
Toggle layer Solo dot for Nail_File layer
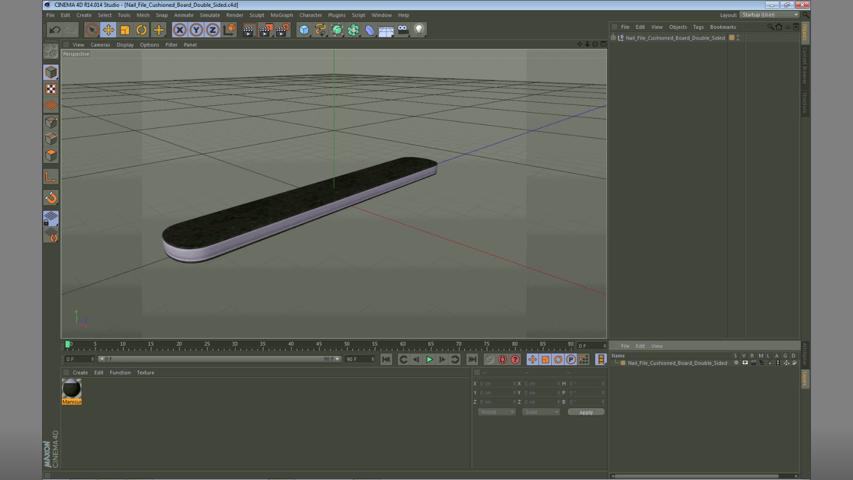pyautogui.click(x=736, y=363)
